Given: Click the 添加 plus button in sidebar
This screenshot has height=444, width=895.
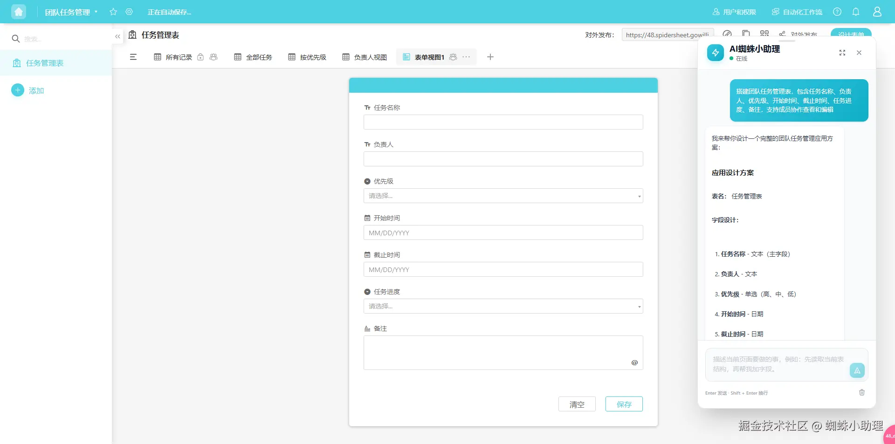Looking at the screenshot, I should pos(18,90).
